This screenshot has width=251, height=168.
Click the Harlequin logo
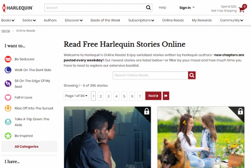coord(18,8)
